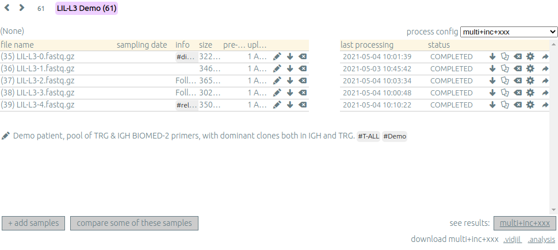
Task: Download result of 10:03:34 processing
Action: (x=492, y=80)
